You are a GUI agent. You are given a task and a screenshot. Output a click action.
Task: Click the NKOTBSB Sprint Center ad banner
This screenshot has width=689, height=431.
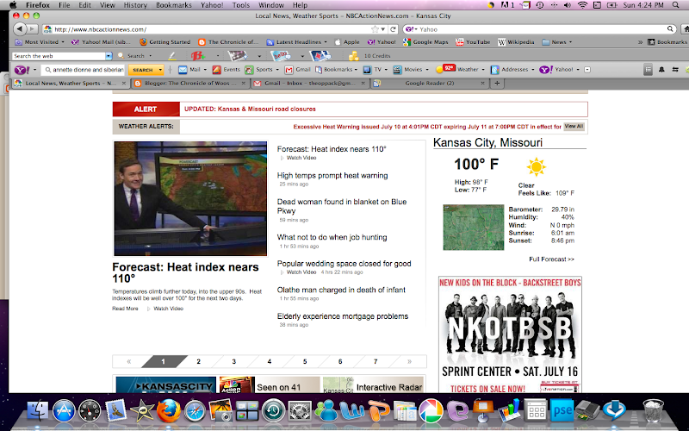coord(510,334)
